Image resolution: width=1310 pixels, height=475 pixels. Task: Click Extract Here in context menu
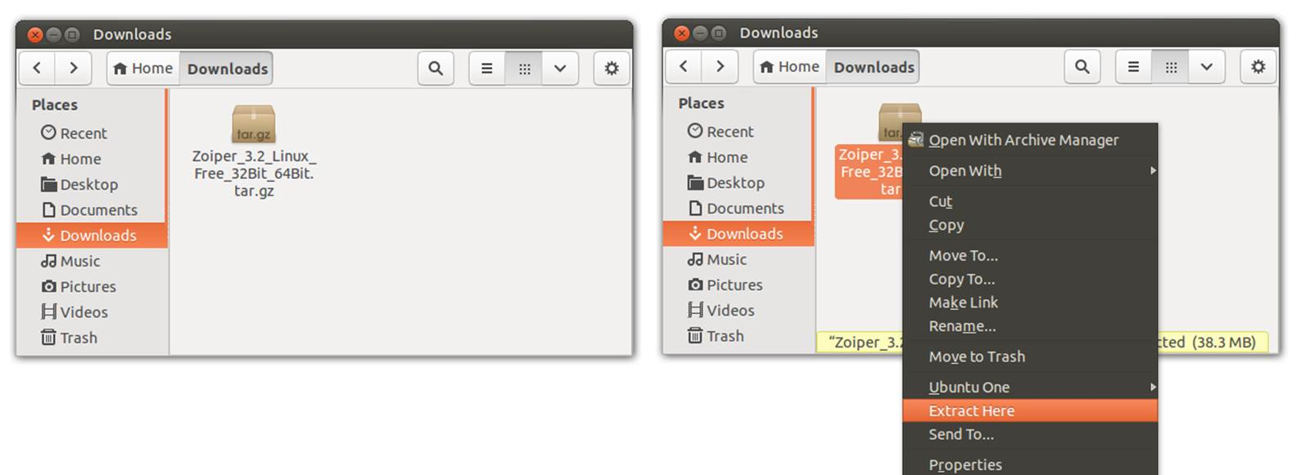point(1030,411)
